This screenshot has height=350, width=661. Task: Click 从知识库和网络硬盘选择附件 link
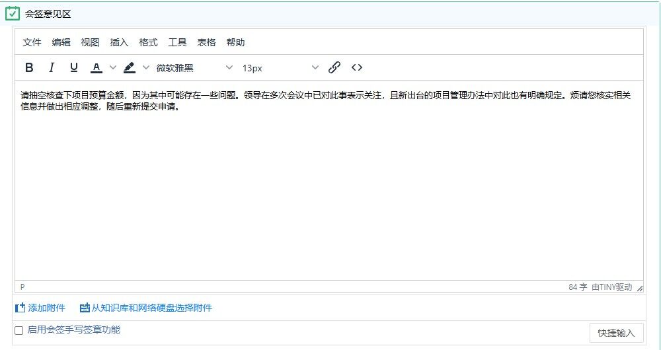point(151,308)
